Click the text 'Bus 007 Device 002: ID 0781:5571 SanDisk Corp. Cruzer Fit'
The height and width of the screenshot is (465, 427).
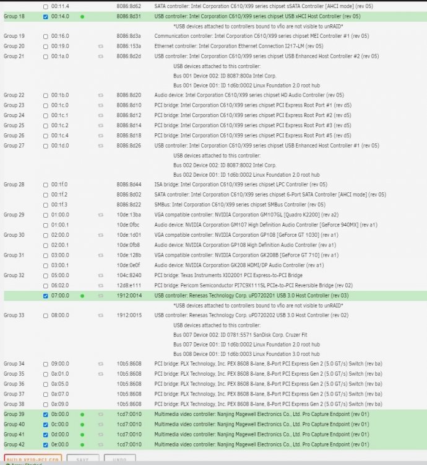pyautogui.click(x=240, y=335)
